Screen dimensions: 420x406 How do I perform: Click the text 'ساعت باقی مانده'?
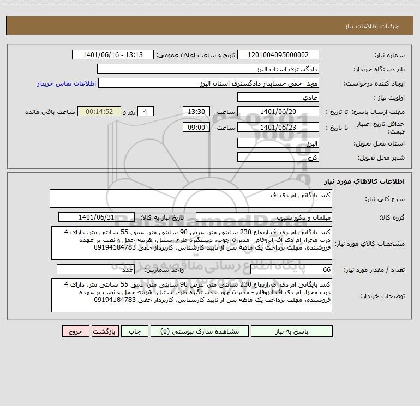click(x=50, y=112)
